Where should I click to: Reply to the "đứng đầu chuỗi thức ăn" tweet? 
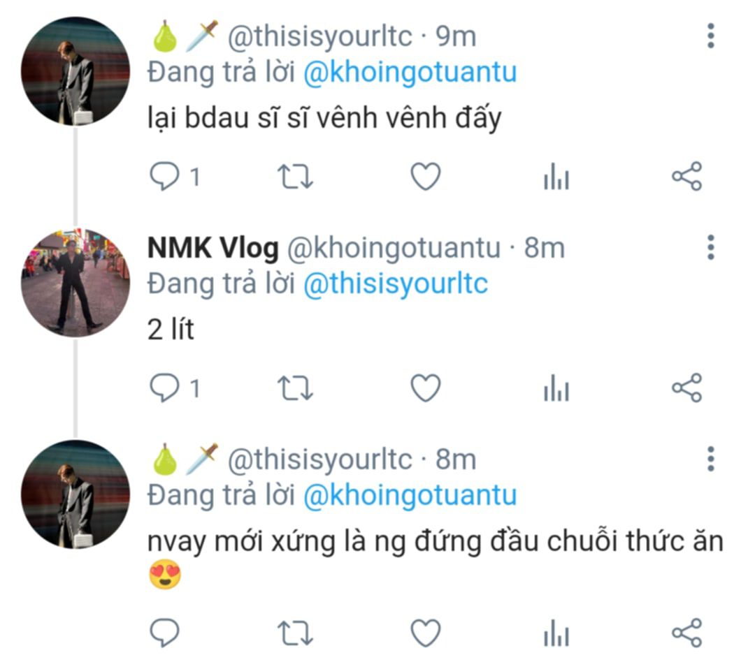165,634
